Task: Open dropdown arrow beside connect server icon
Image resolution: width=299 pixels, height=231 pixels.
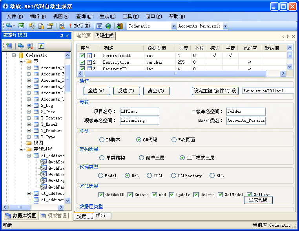Action: (14, 26)
